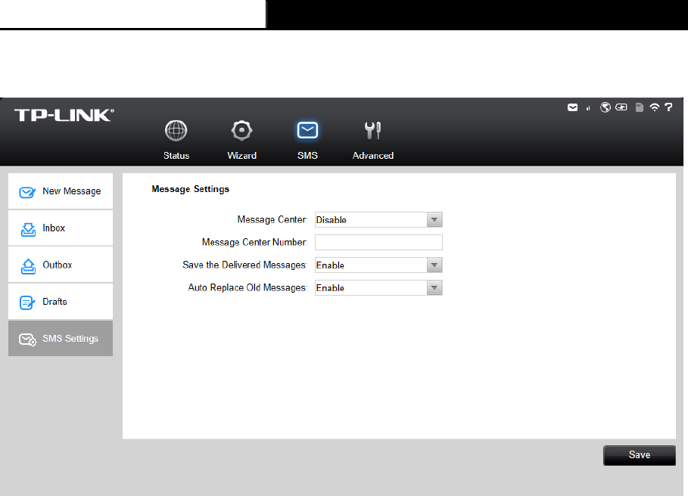688x496 pixels.
Task: Open Save the Delivered Messages dropdown
Action: click(x=378, y=265)
